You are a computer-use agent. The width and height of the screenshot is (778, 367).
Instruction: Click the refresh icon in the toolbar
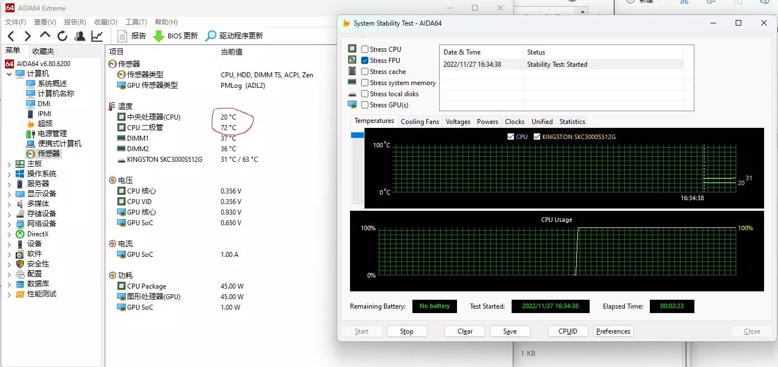[x=62, y=36]
